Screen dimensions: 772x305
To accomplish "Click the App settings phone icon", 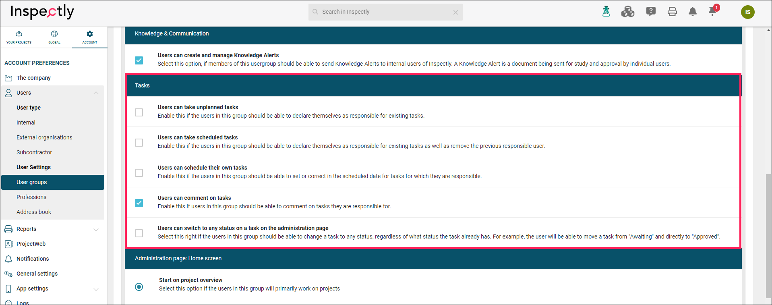I will (8, 288).
